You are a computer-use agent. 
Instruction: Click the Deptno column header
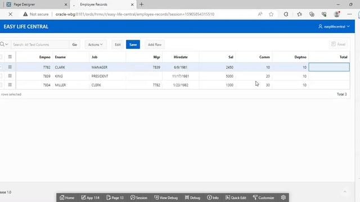tap(290, 57)
